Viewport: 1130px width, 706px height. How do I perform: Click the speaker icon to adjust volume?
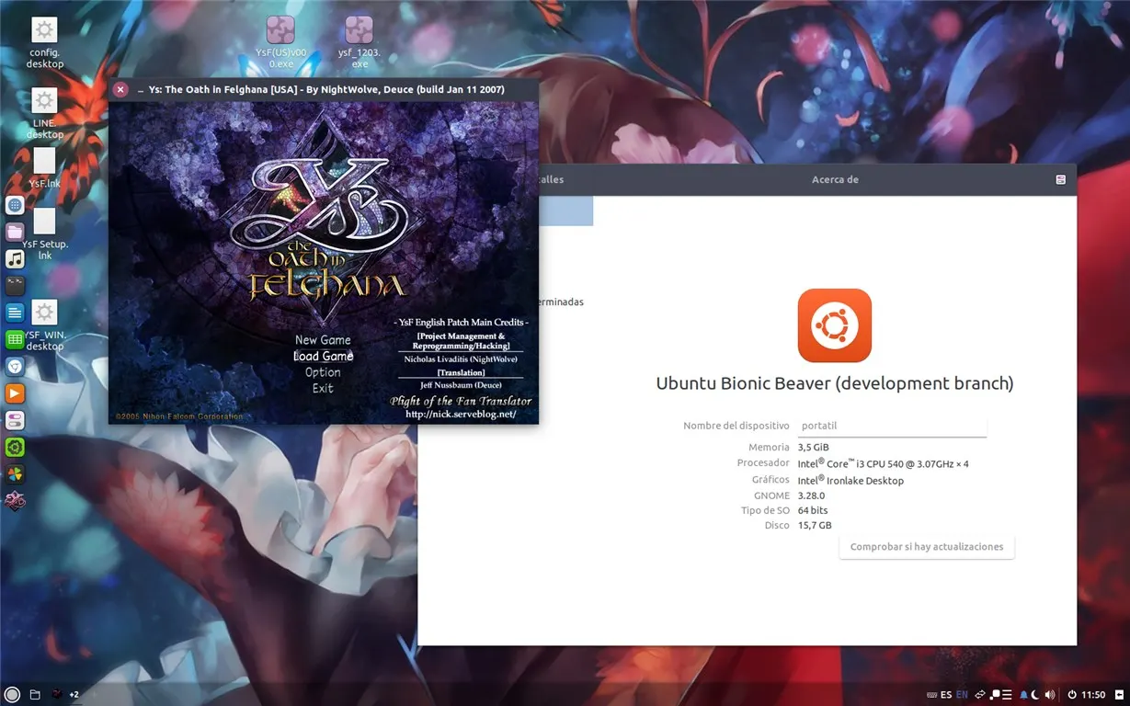(x=1050, y=694)
